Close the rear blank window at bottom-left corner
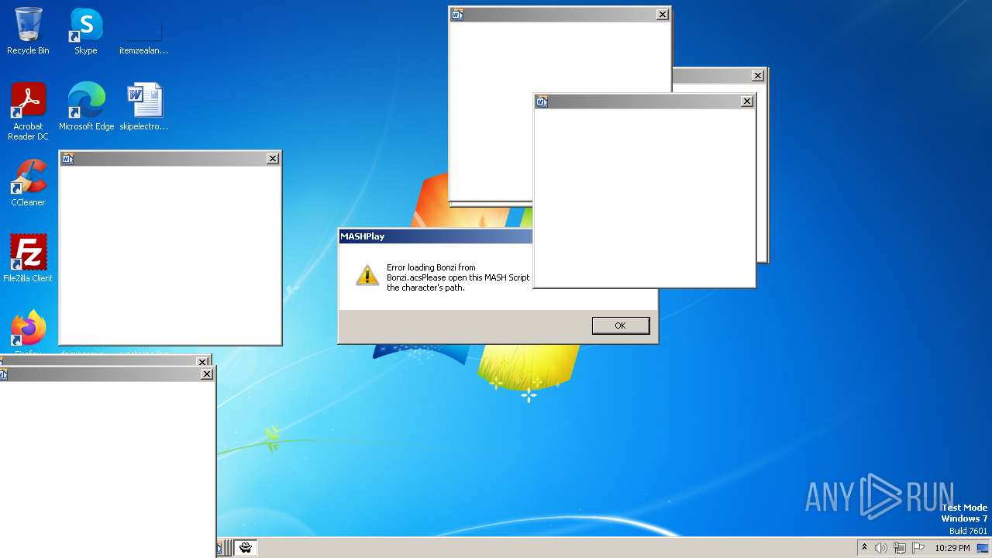This screenshot has height=558, width=992. [202, 362]
